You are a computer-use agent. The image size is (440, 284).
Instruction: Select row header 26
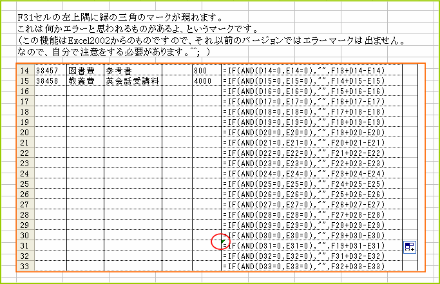click(25, 194)
